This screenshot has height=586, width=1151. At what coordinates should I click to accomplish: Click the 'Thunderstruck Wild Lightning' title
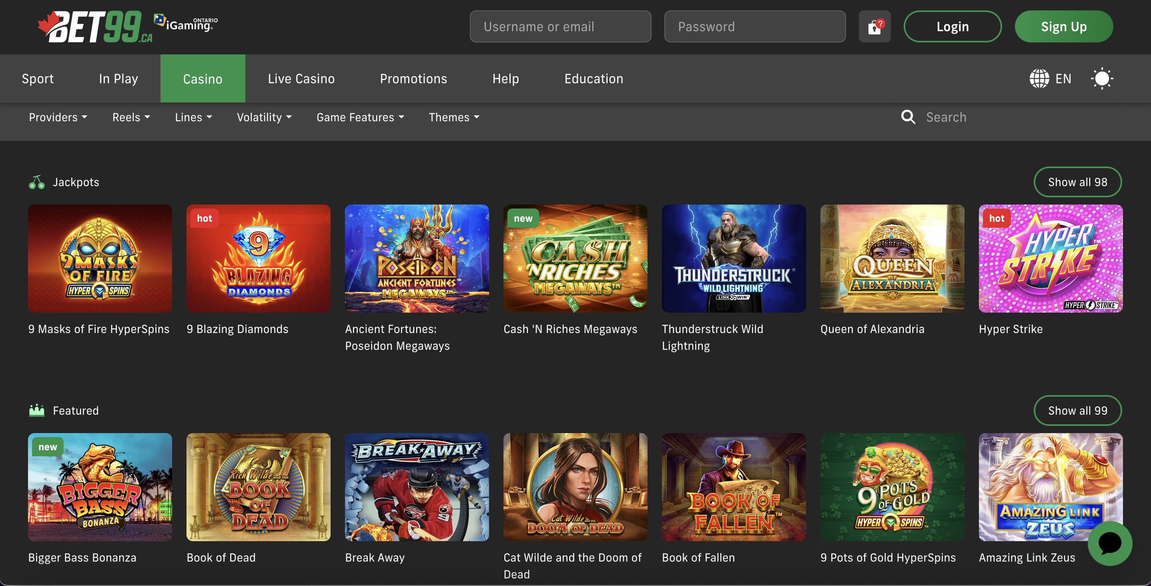click(713, 337)
